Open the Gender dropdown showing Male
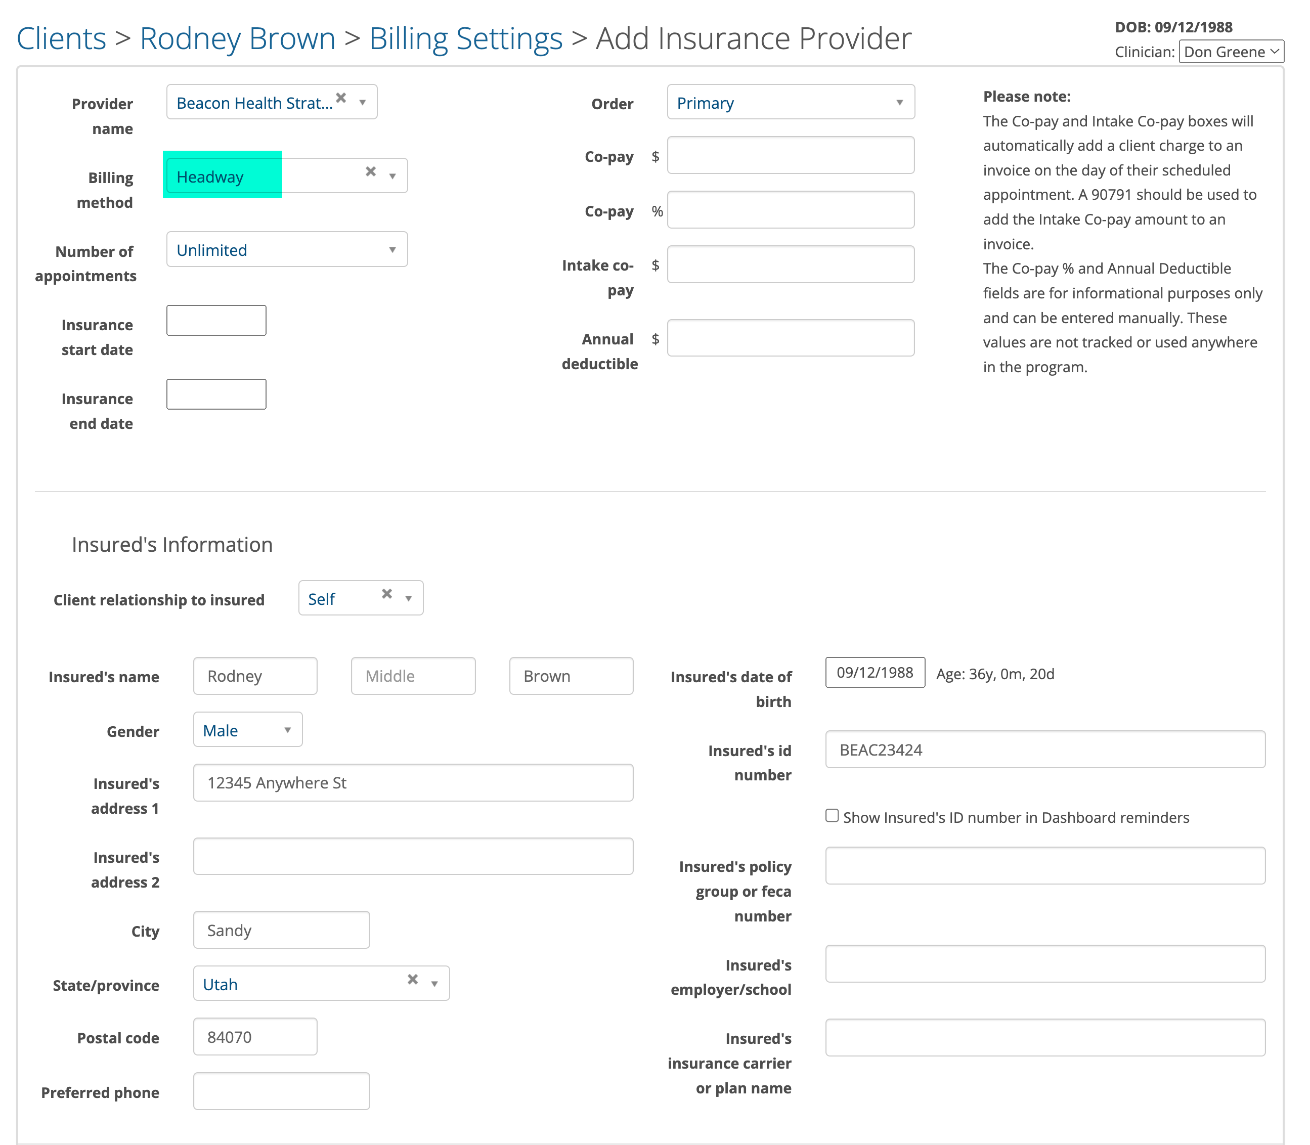1310x1145 pixels. coord(247,730)
